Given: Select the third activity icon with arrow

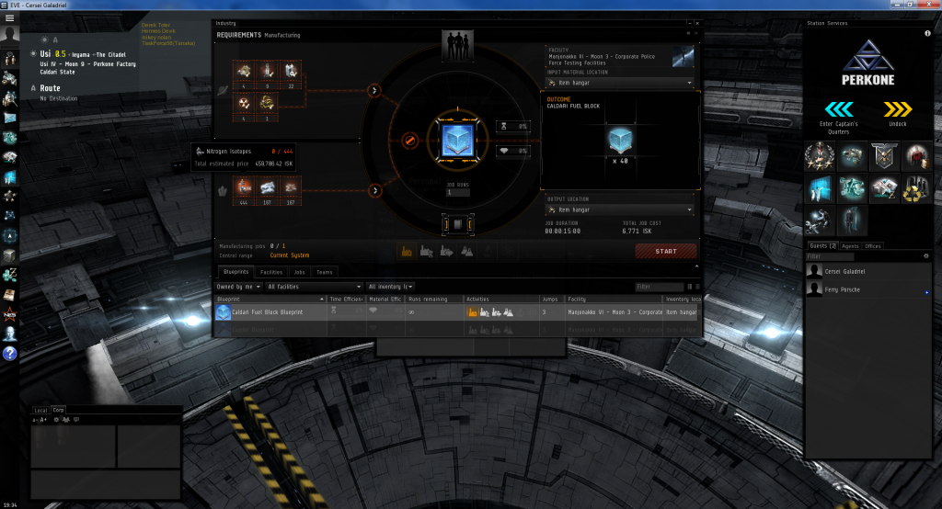Looking at the screenshot, I should (446, 252).
